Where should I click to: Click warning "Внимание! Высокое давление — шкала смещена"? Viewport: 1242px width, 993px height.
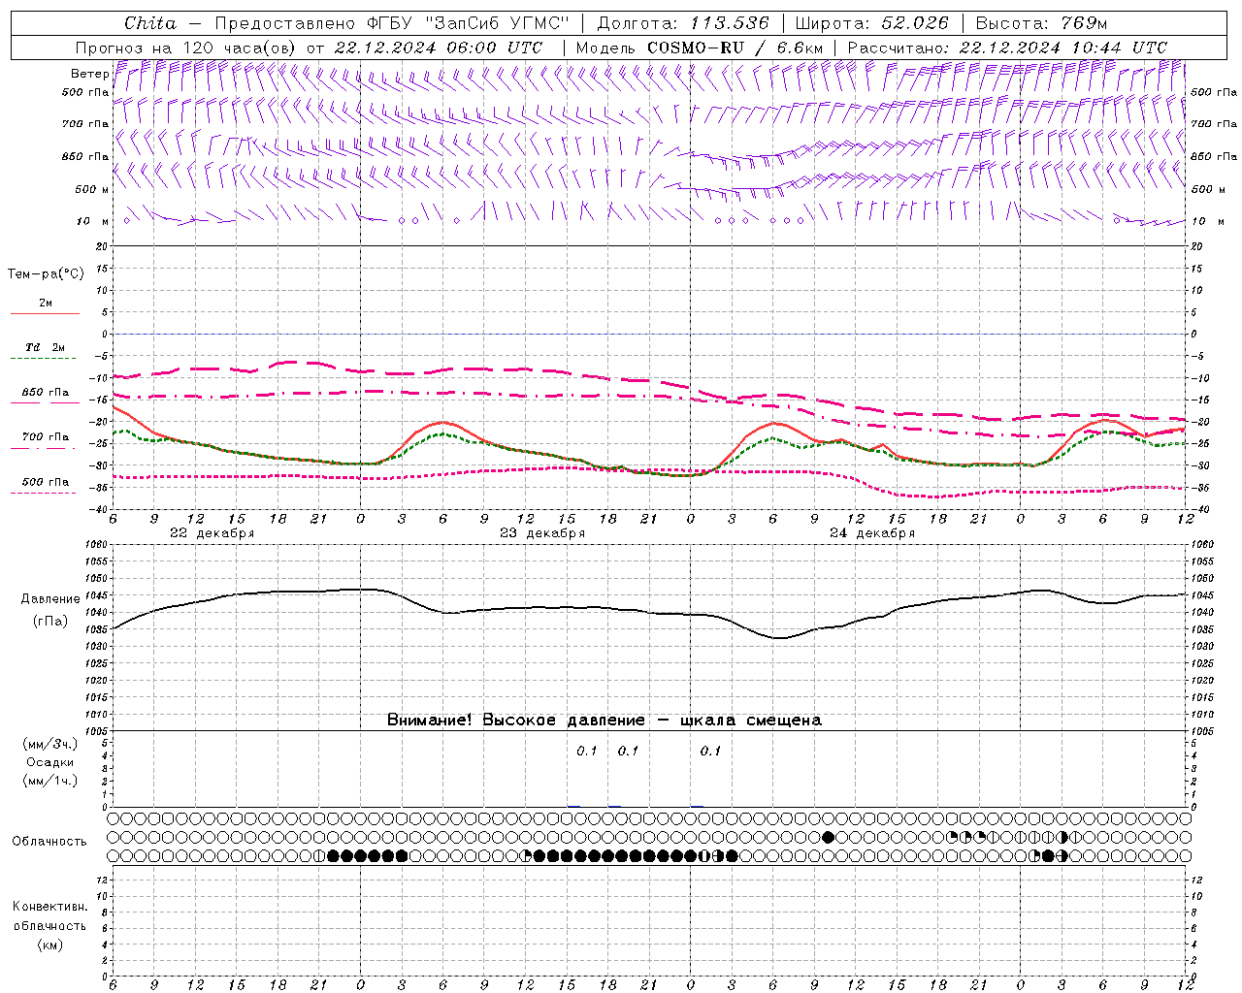[x=605, y=721]
